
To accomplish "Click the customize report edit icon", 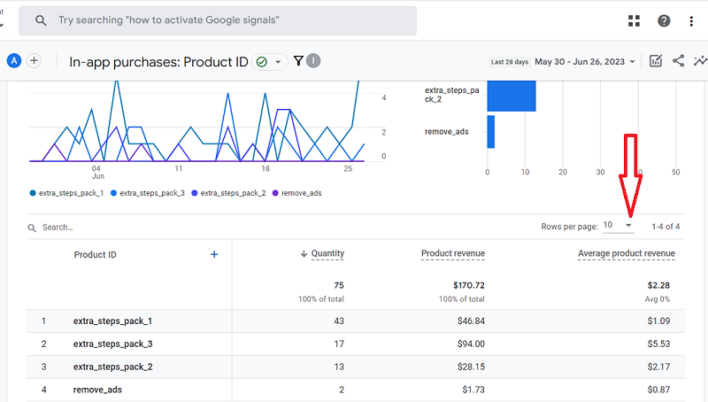I will 656,61.
